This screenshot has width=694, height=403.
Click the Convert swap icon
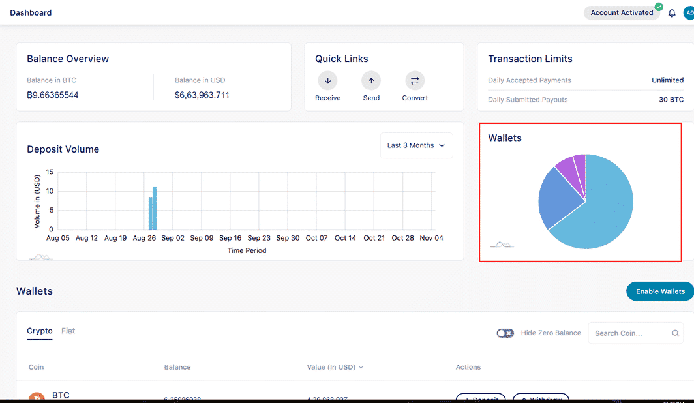click(415, 81)
